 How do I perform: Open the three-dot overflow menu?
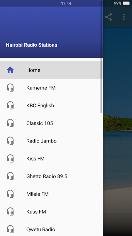click(x=124, y=17)
